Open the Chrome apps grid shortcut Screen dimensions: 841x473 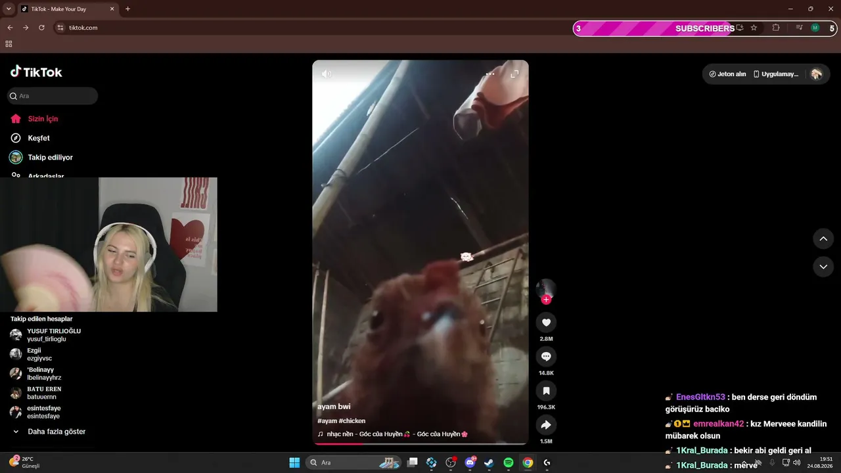tap(9, 44)
